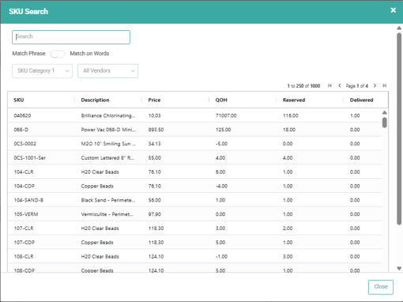This screenshot has width=403, height=302.
Task: Click the table's vertical scrollbar thumb
Action: (385, 123)
